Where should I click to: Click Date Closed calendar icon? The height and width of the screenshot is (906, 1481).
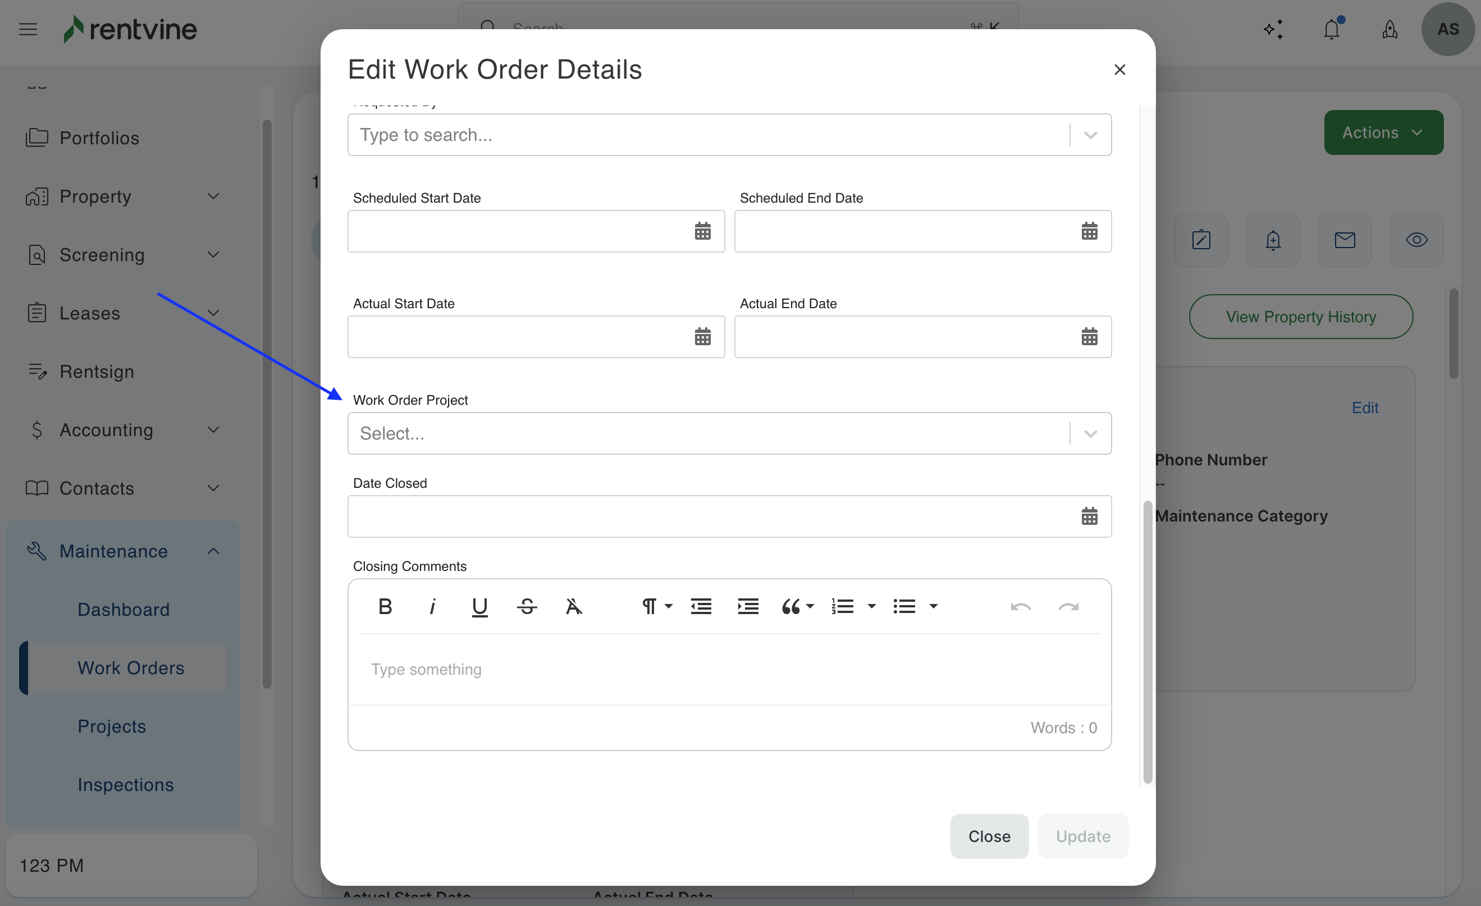coord(1089,516)
